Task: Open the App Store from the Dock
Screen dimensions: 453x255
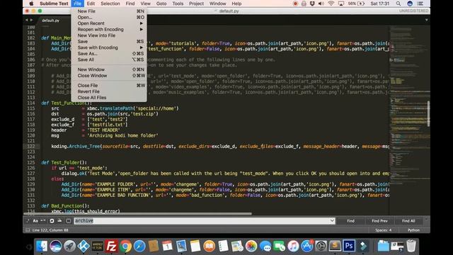Action: click(307, 246)
